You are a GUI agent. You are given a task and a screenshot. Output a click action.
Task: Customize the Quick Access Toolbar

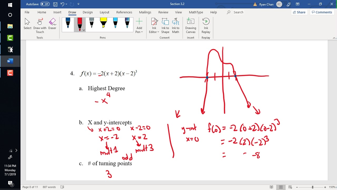click(x=78, y=4)
